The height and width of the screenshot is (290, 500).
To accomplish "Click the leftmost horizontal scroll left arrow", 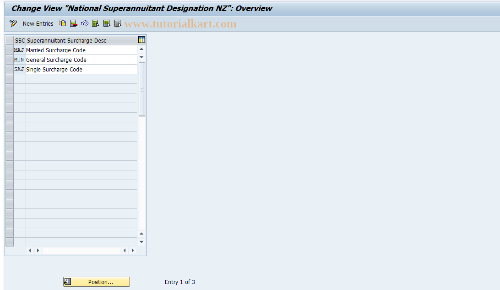I will coord(30,251).
